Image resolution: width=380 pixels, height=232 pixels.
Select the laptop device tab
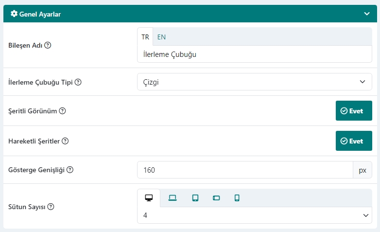pos(173,198)
